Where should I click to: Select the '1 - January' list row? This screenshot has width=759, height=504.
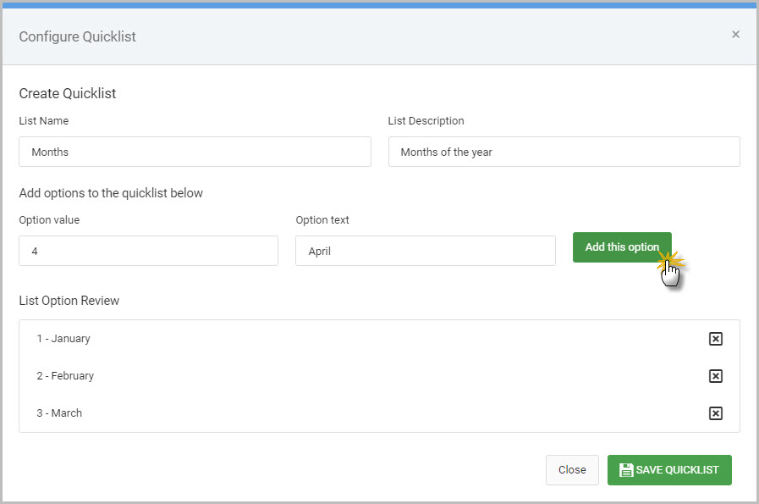379,339
